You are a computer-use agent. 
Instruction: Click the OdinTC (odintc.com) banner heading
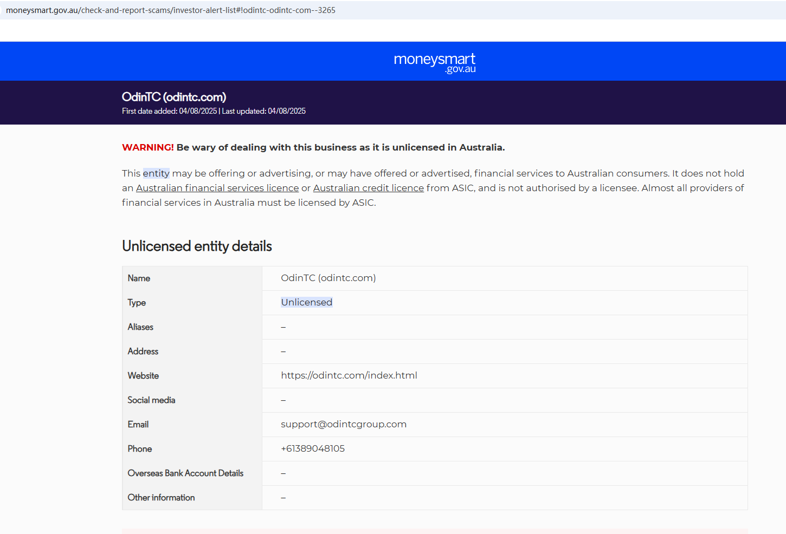click(174, 97)
